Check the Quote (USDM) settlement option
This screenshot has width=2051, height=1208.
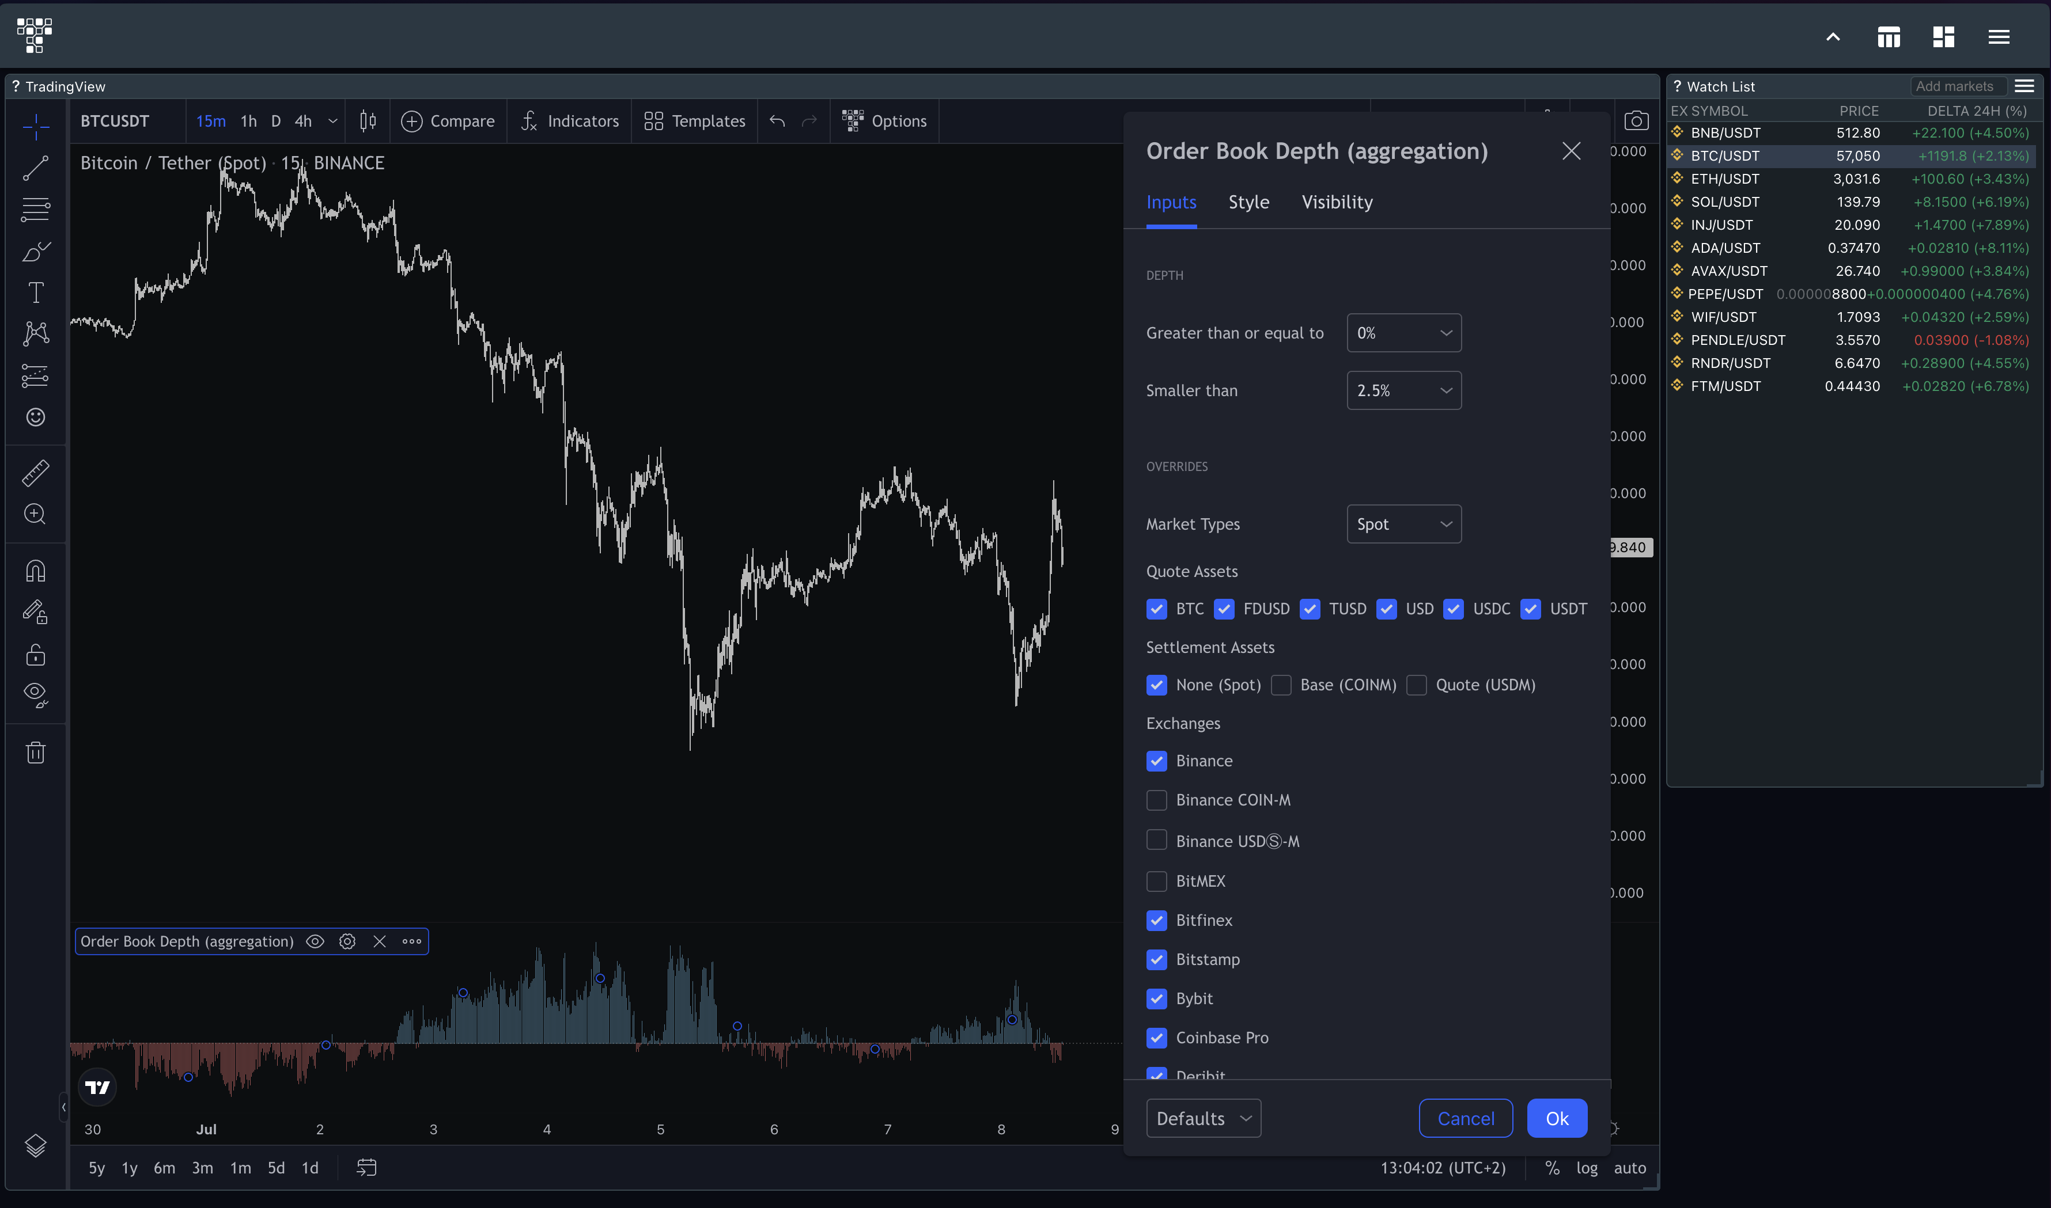point(1417,685)
